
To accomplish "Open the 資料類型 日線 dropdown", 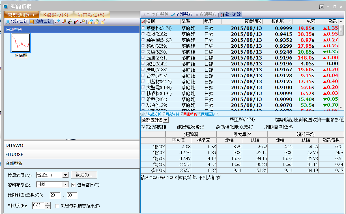I will point(65,185).
